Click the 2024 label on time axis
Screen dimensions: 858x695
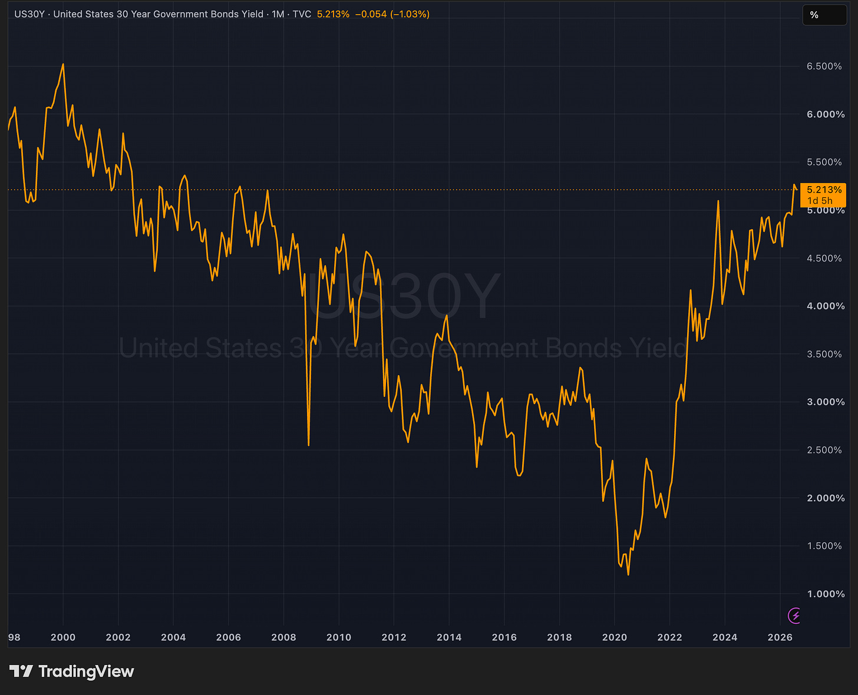click(x=725, y=637)
